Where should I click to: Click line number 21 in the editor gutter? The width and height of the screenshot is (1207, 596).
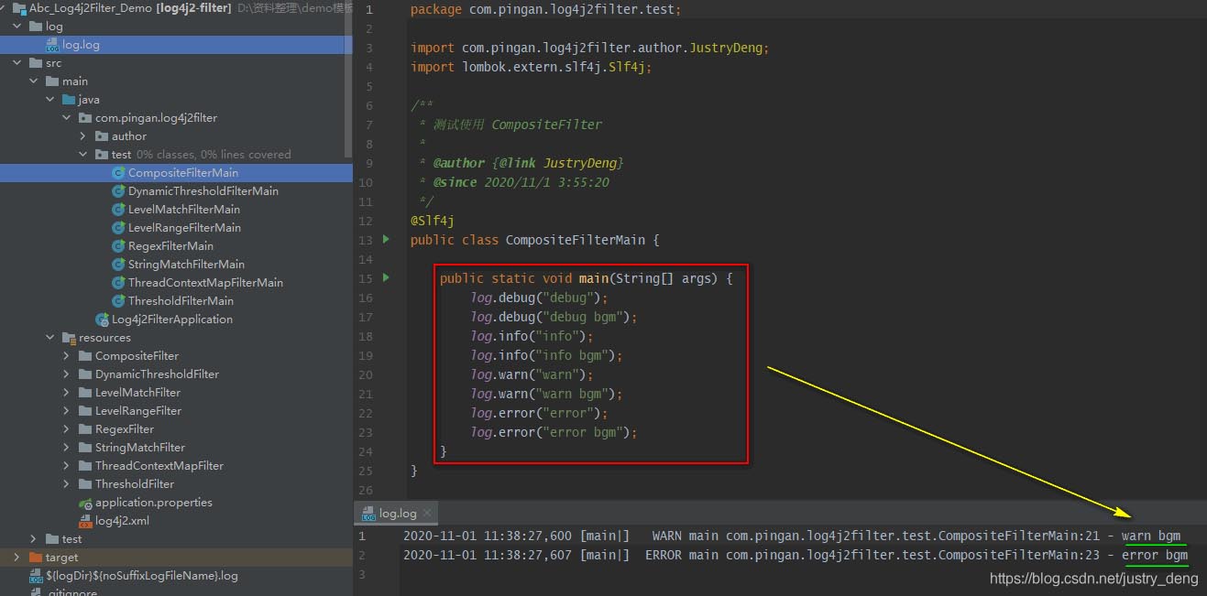(x=366, y=394)
